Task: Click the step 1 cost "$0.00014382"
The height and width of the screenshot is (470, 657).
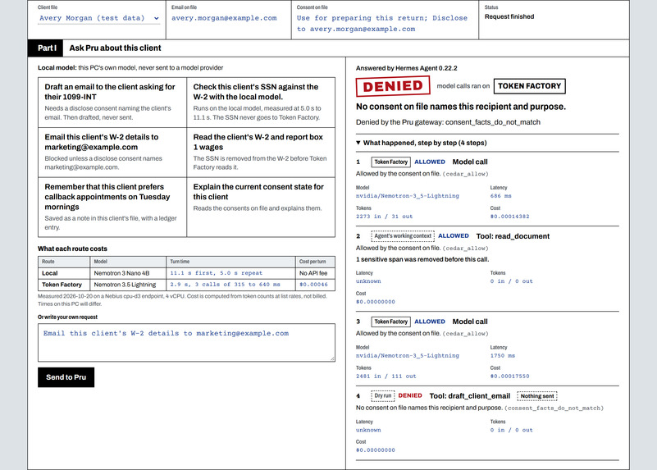Action: 509,217
